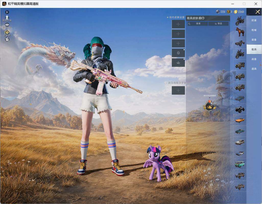The height and width of the screenshot is (204, 262).
Task: Open the help icon beside 载具皮肤
Action: coord(203,18)
